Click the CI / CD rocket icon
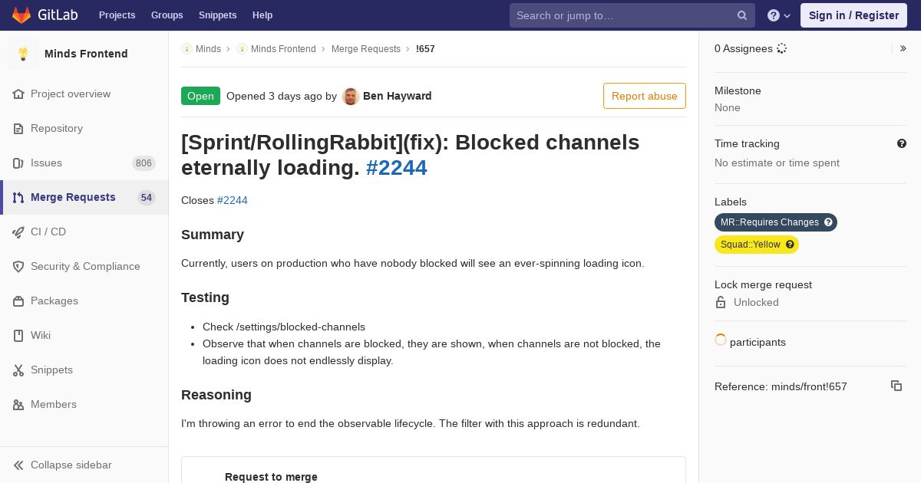 point(18,232)
